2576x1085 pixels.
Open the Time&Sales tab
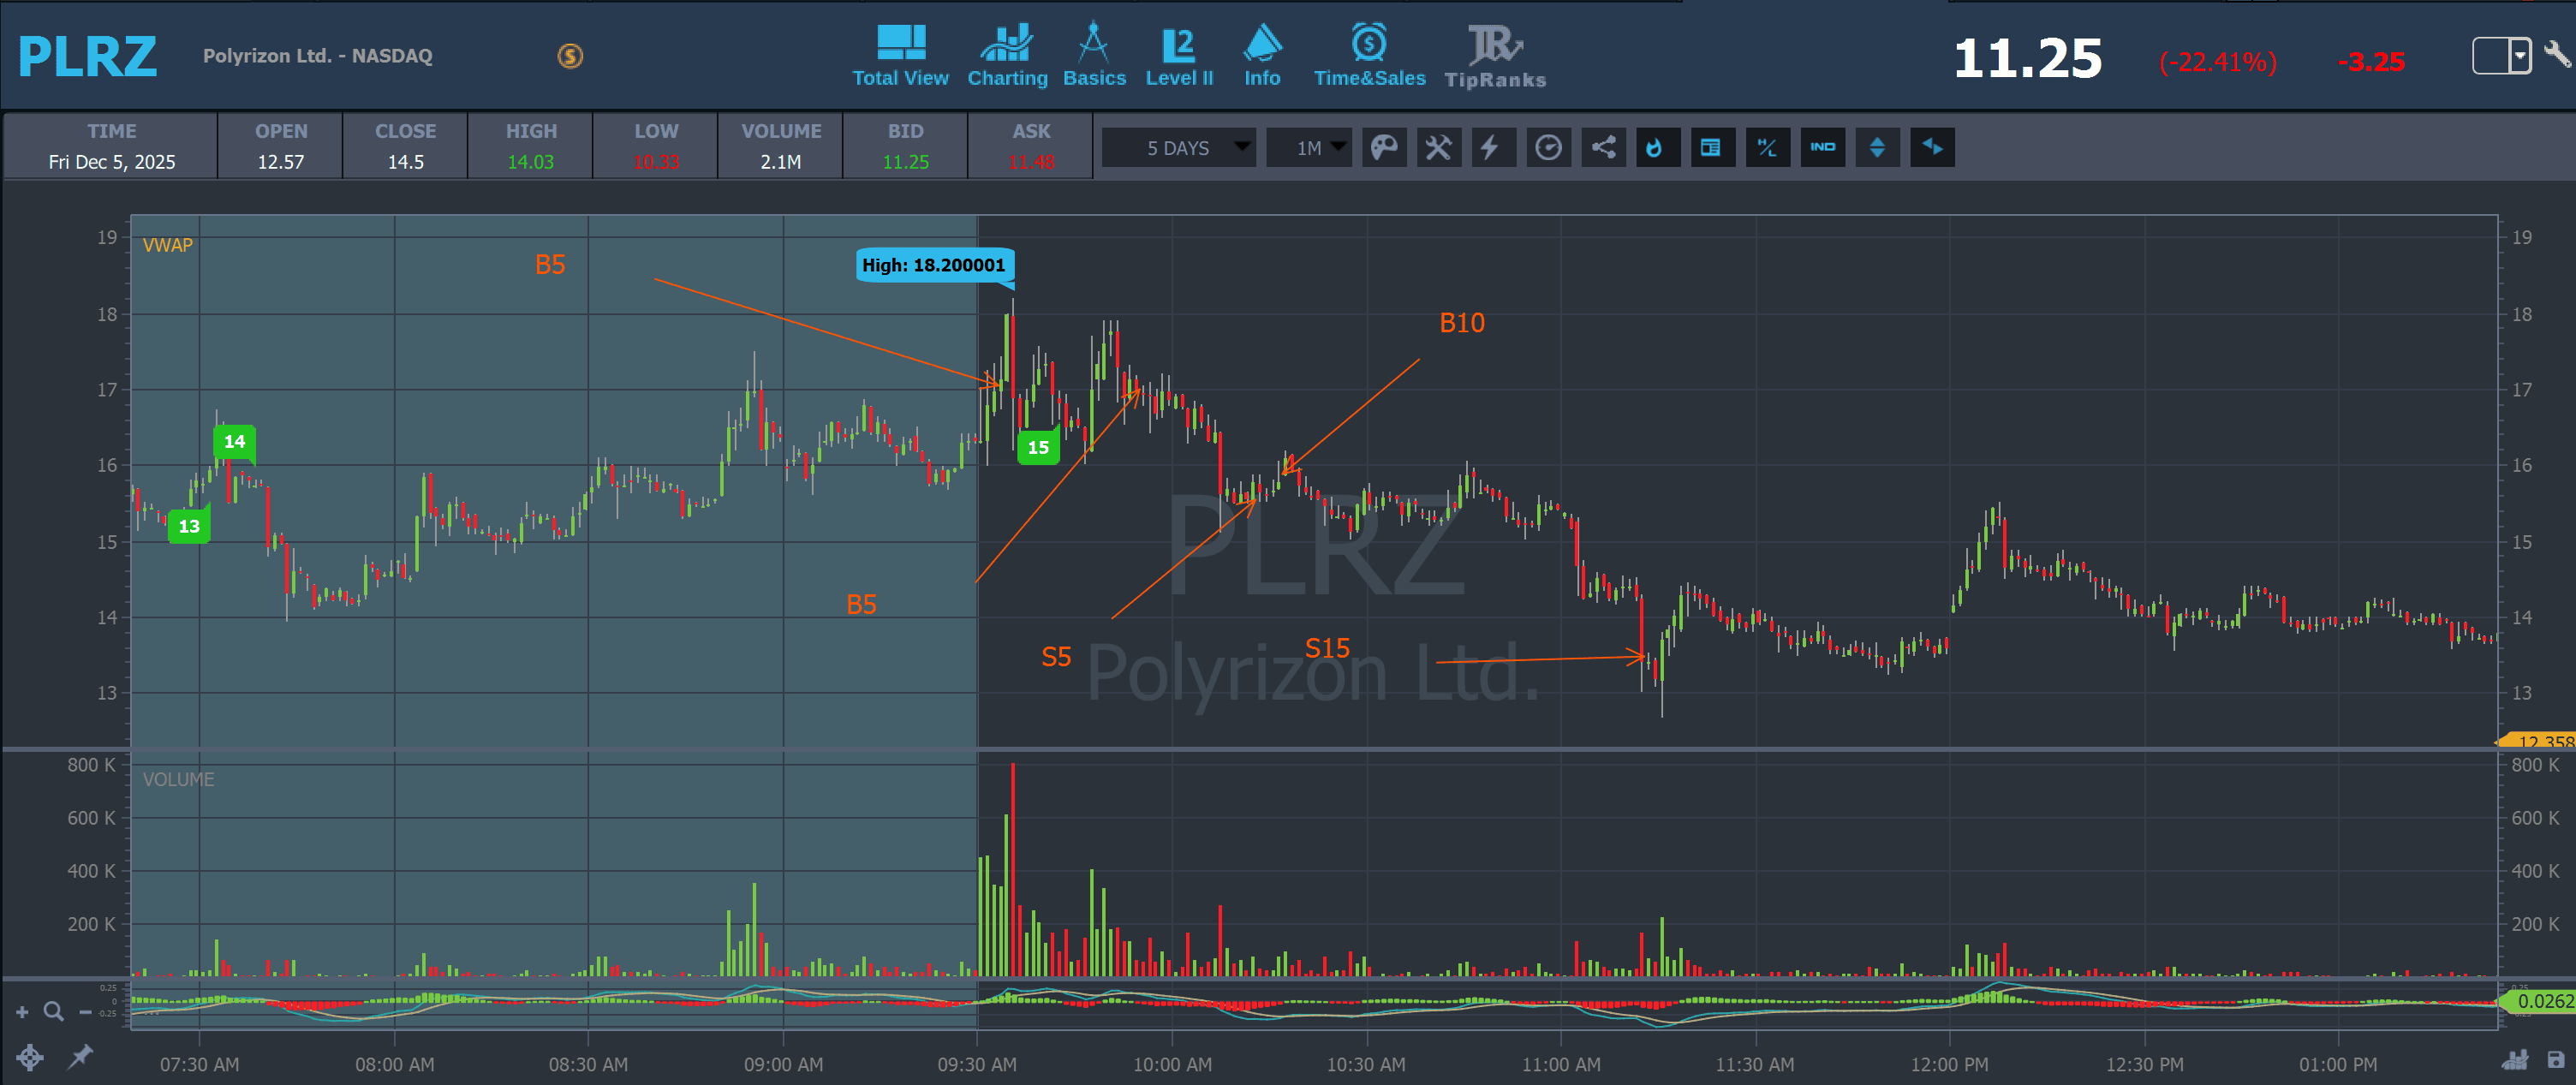[1369, 56]
